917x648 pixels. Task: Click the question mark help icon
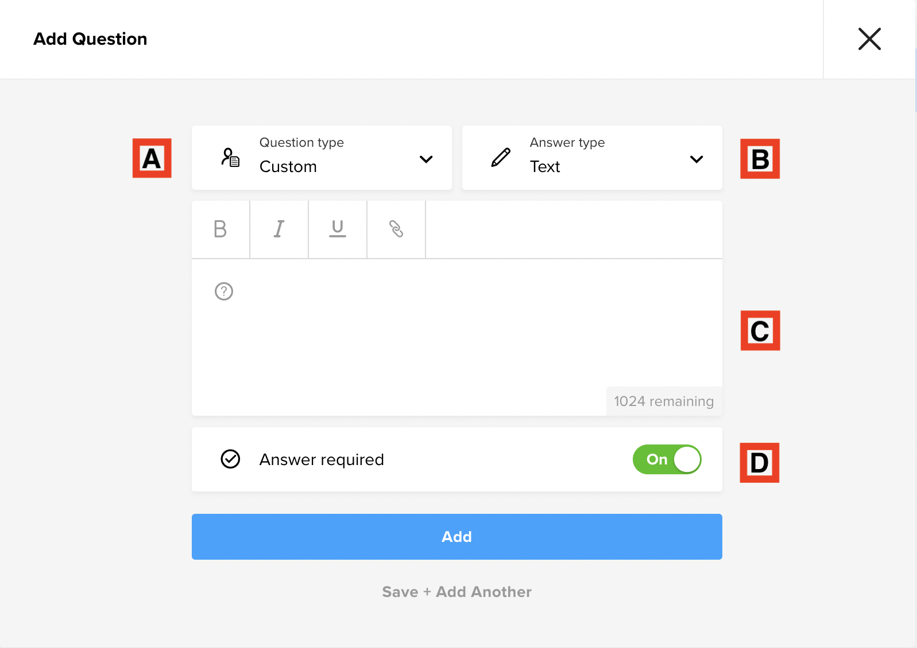[x=224, y=291]
